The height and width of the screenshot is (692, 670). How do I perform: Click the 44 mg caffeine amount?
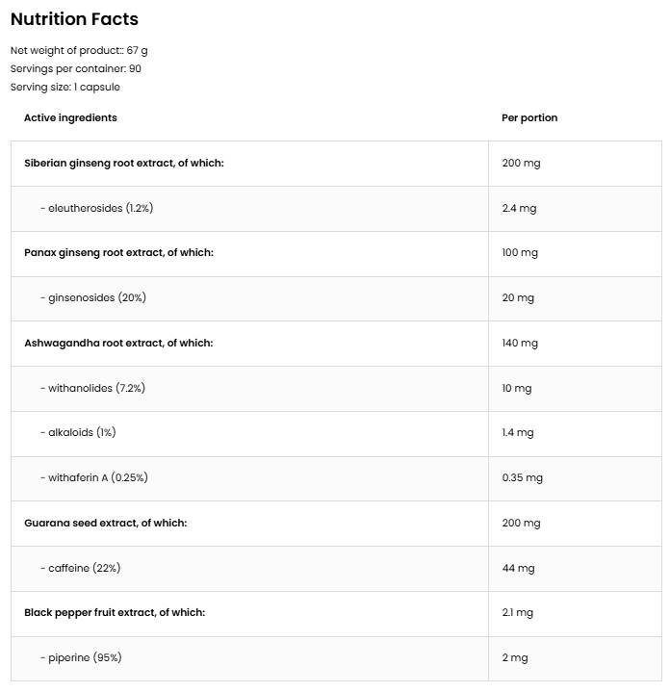pyautogui.click(x=518, y=568)
